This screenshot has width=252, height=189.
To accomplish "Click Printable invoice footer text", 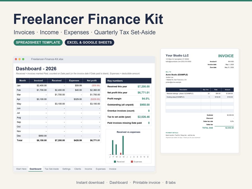I will (x=146, y=183).
